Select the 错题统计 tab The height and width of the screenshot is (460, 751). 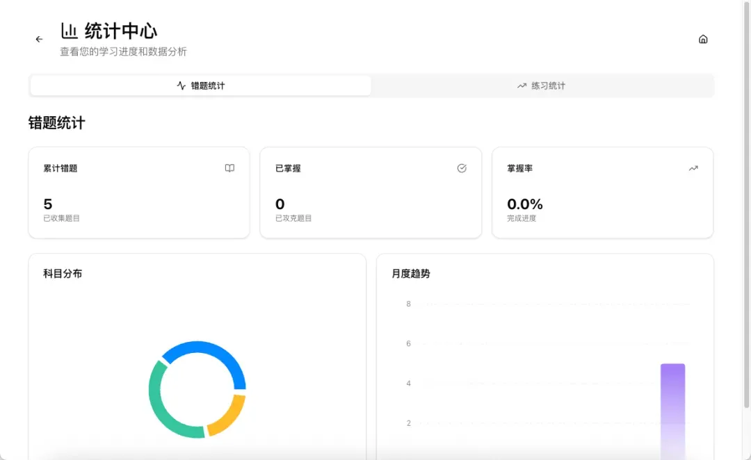201,86
